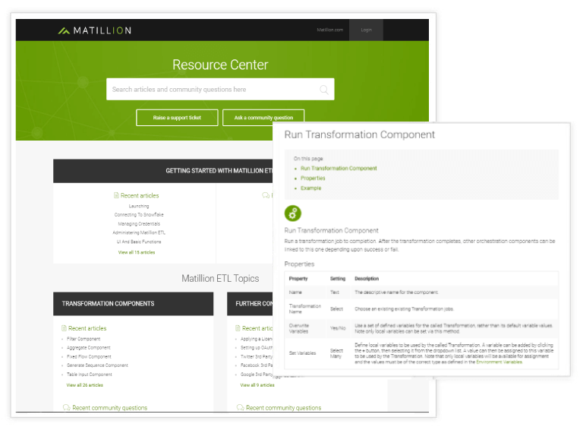Click document icon beside Getting Started Recent articles
This screenshot has height=430, width=583.
coord(116,195)
